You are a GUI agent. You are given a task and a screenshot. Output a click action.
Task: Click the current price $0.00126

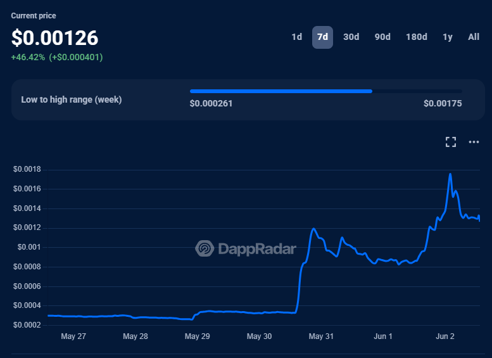[x=55, y=38]
